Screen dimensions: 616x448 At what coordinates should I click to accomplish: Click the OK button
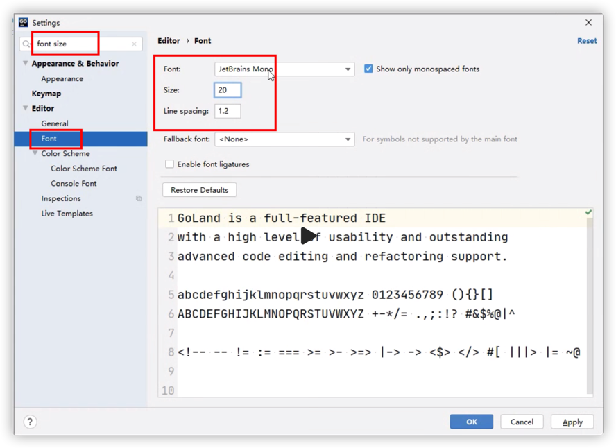[472, 422]
